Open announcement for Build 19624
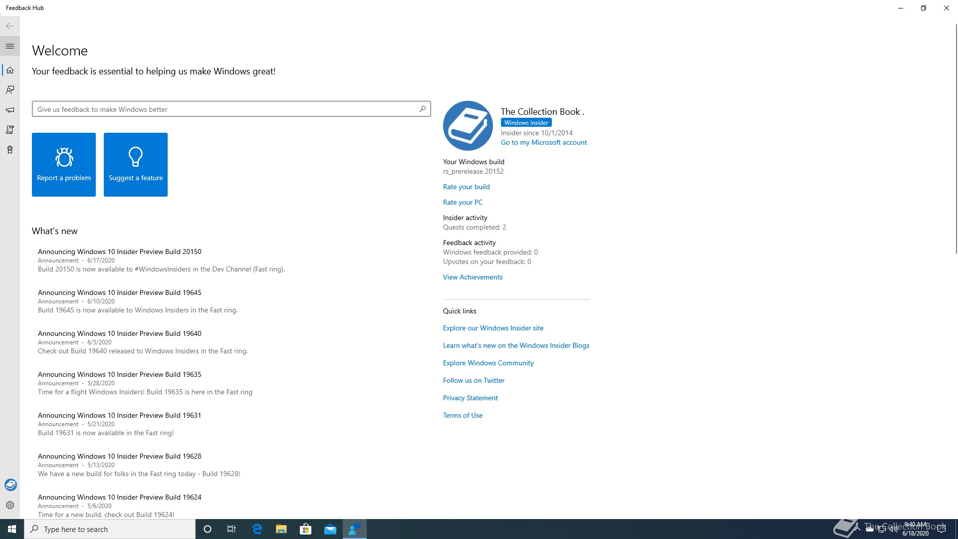958x539 pixels. point(232,506)
